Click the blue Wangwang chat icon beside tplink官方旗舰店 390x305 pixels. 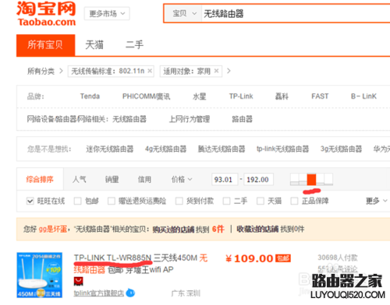(x=130, y=293)
